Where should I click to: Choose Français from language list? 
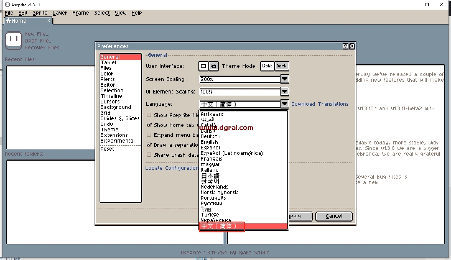[244, 159]
